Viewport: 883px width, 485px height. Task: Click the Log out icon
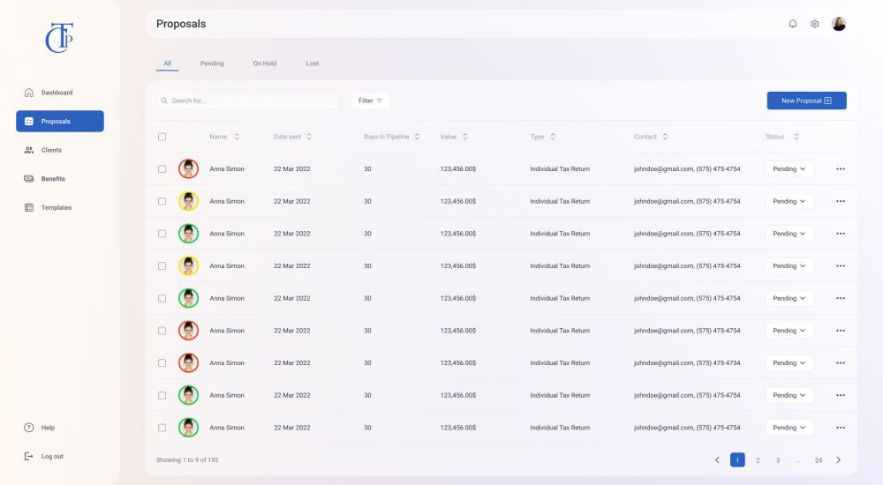29,457
